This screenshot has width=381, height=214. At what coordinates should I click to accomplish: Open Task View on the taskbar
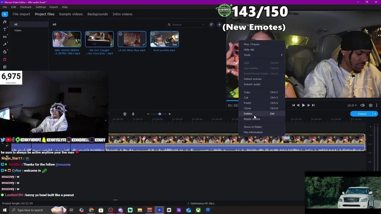click(x=71, y=210)
